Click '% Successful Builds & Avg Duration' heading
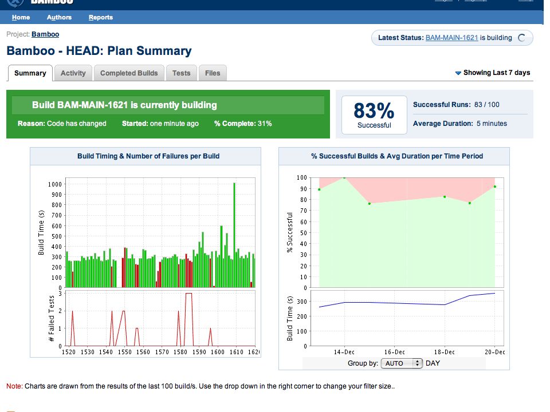The image size is (550, 412). (x=397, y=156)
